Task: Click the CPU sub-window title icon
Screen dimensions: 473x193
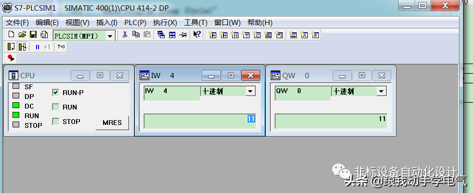Action: [13, 75]
